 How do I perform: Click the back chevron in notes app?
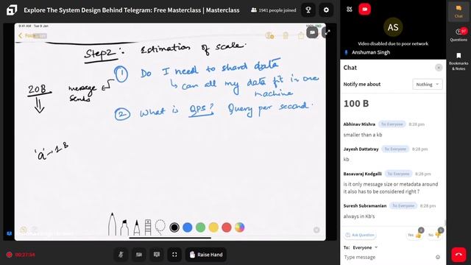tap(20, 36)
